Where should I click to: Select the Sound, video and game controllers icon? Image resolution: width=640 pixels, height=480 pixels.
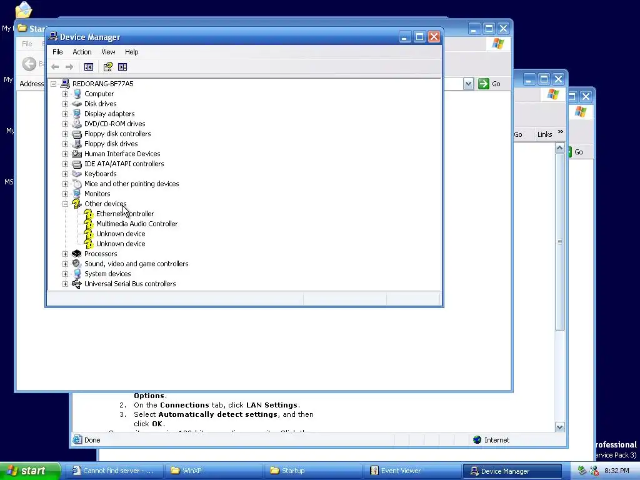coord(77,264)
